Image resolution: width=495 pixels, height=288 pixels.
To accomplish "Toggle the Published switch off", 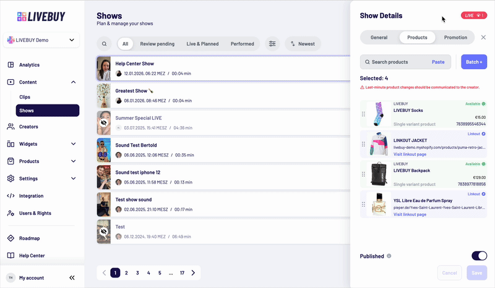I will click(479, 255).
